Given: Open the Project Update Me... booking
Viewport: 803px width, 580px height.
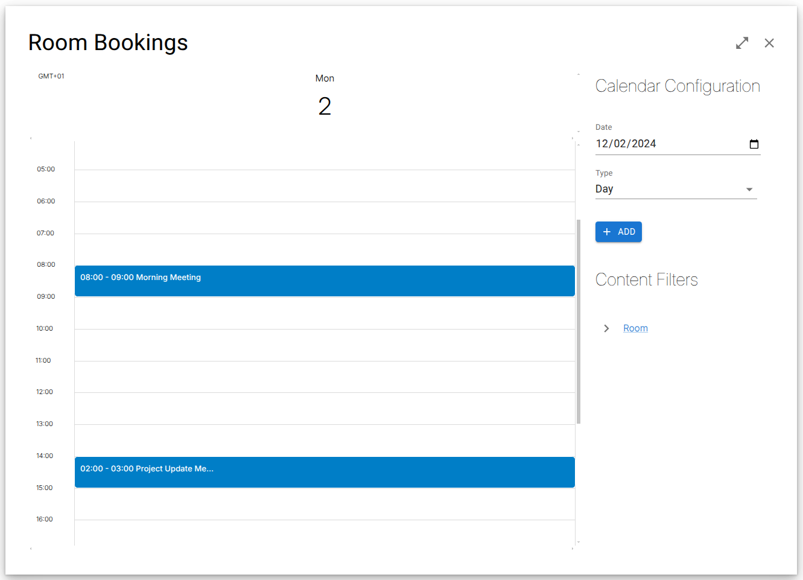Looking at the screenshot, I should point(325,472).
